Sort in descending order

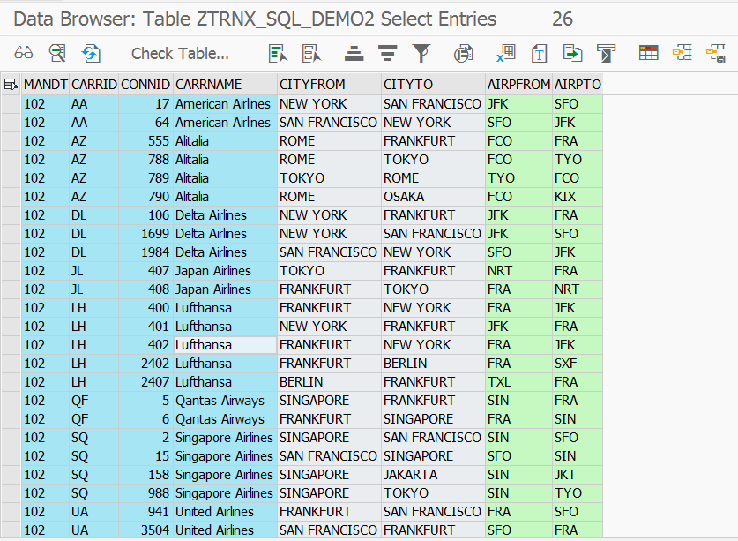[387, 53]
